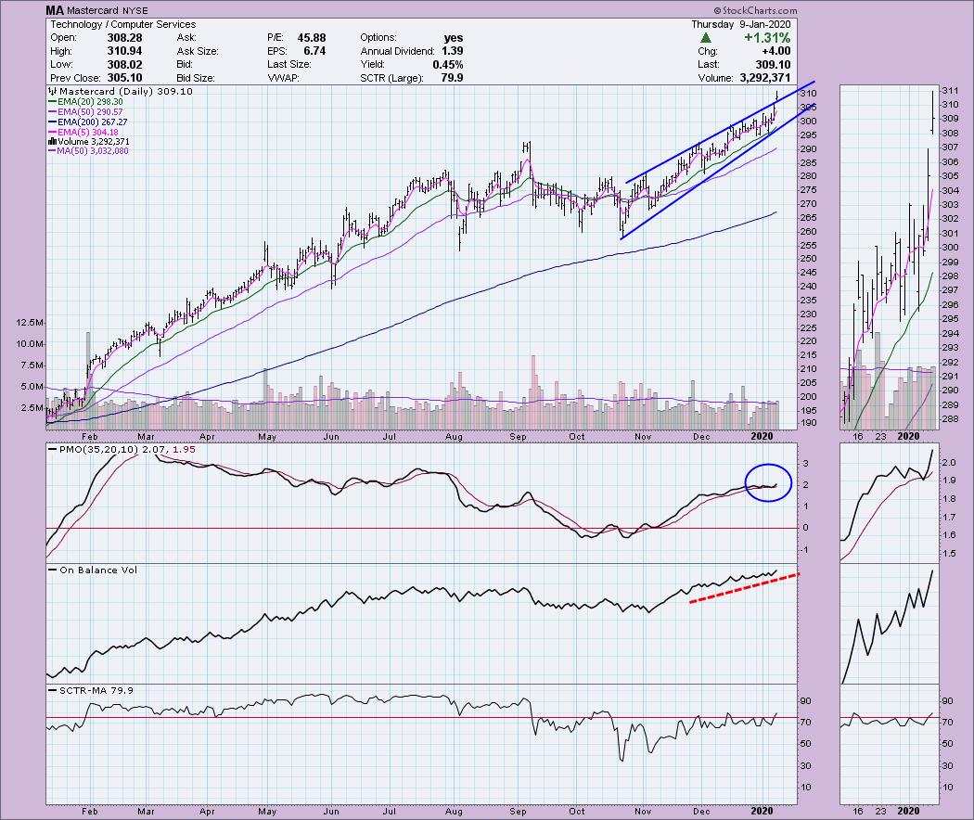Click the Prev Close value 305.10
The image size is (974, 820).
124,78
